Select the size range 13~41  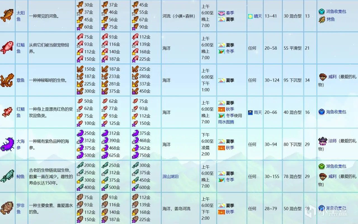pyautogui.click(x=271, y=16)
